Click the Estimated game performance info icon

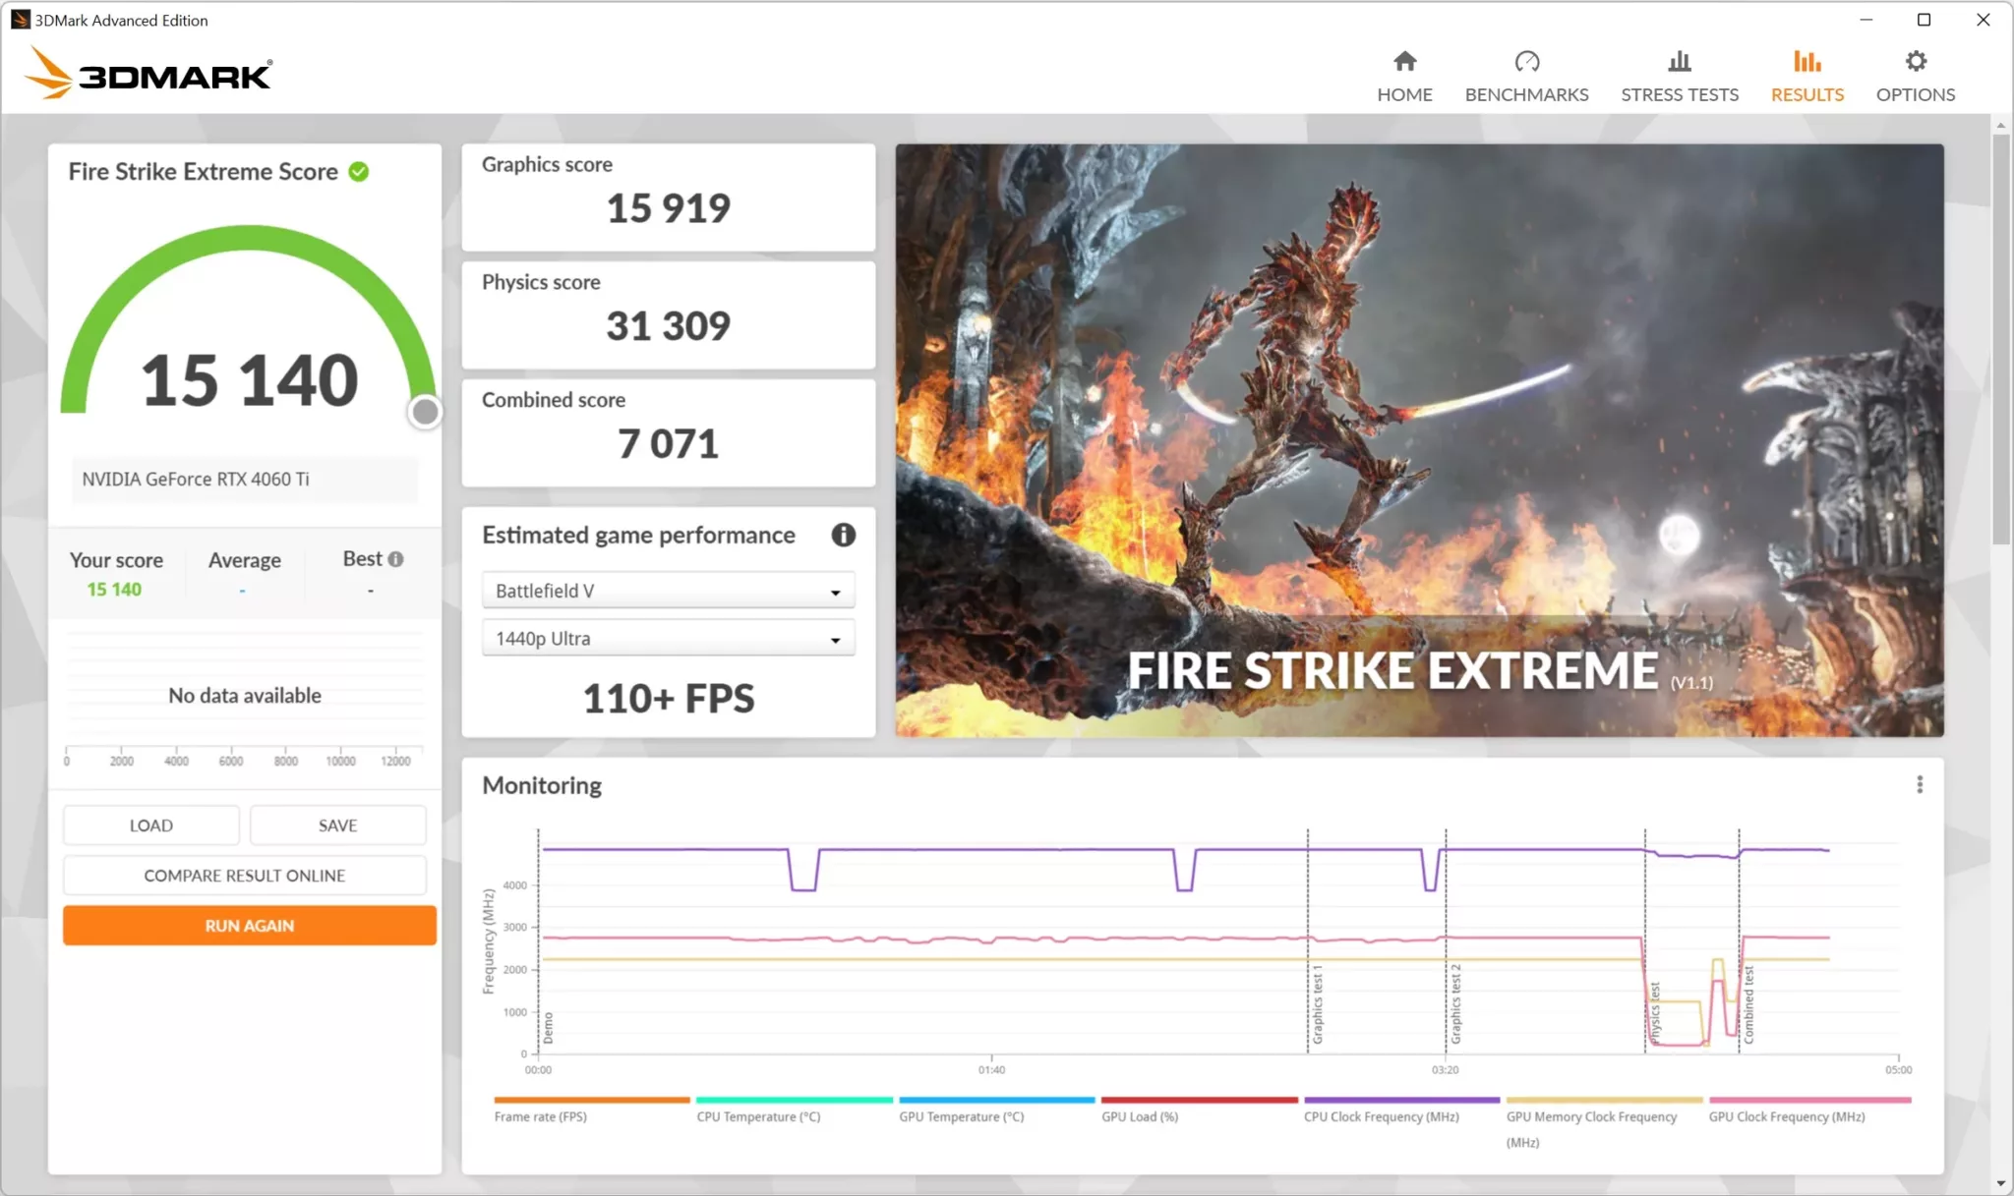click(843, 535)
